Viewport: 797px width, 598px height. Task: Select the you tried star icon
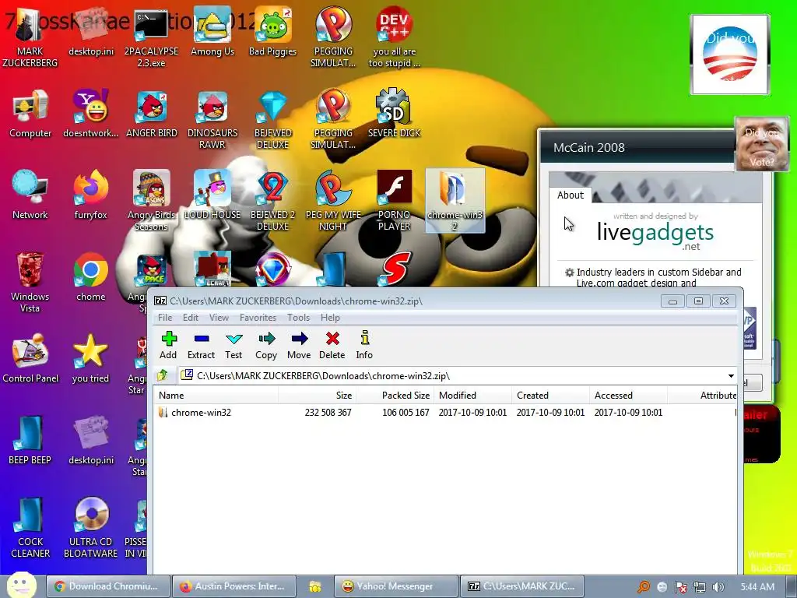coord(90,359)
